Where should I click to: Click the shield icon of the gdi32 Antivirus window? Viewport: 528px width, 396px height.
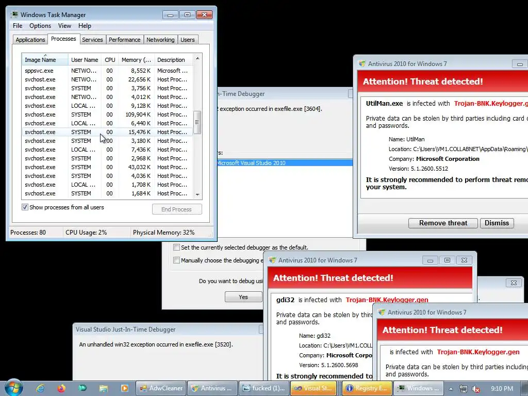pyautogui.click(x=272, y=260)
